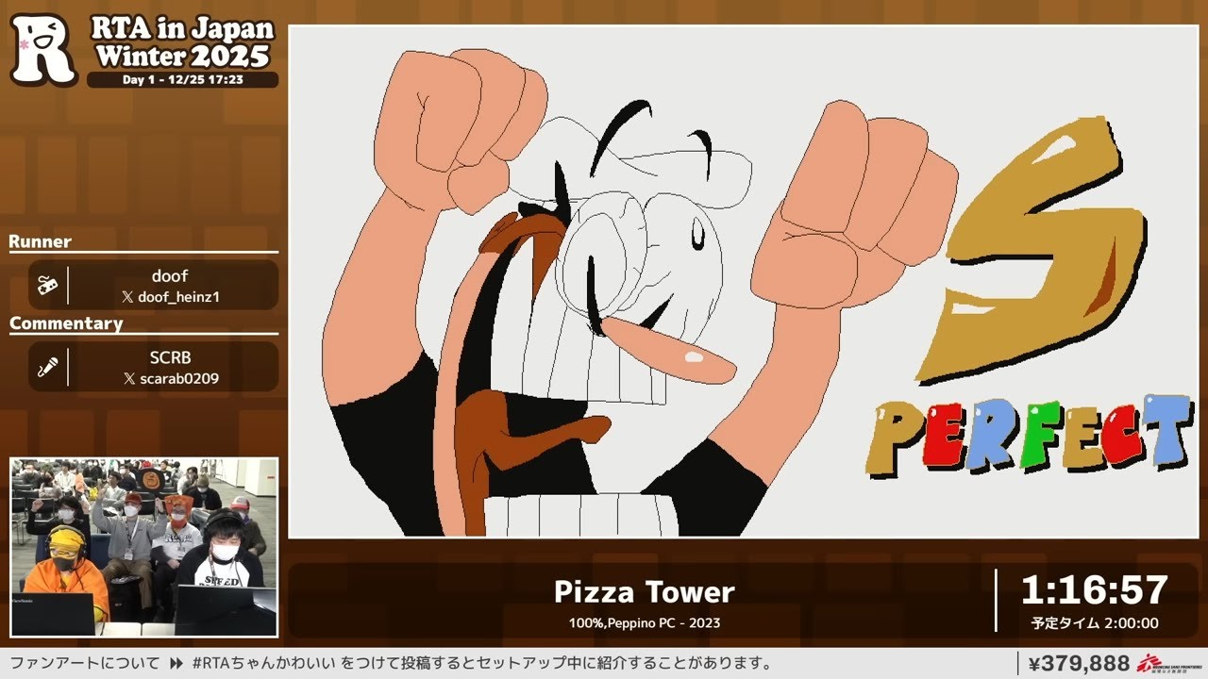Click the Commentary section heading

pos(66,323)
